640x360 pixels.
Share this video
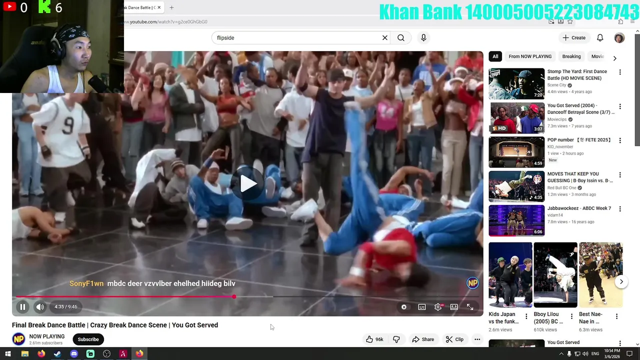pyautogui.click(x=422, y=339)
